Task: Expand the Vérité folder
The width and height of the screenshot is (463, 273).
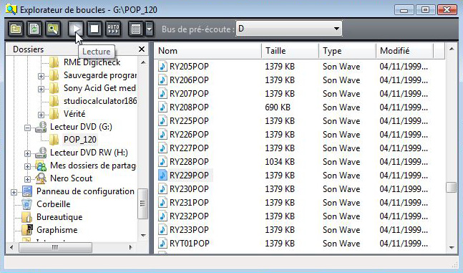Action: [x=41, y=115]
